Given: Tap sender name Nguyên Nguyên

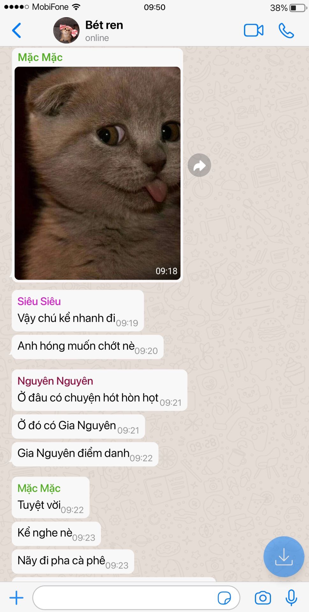Looking at the screenshot, I should pos(55,381).
